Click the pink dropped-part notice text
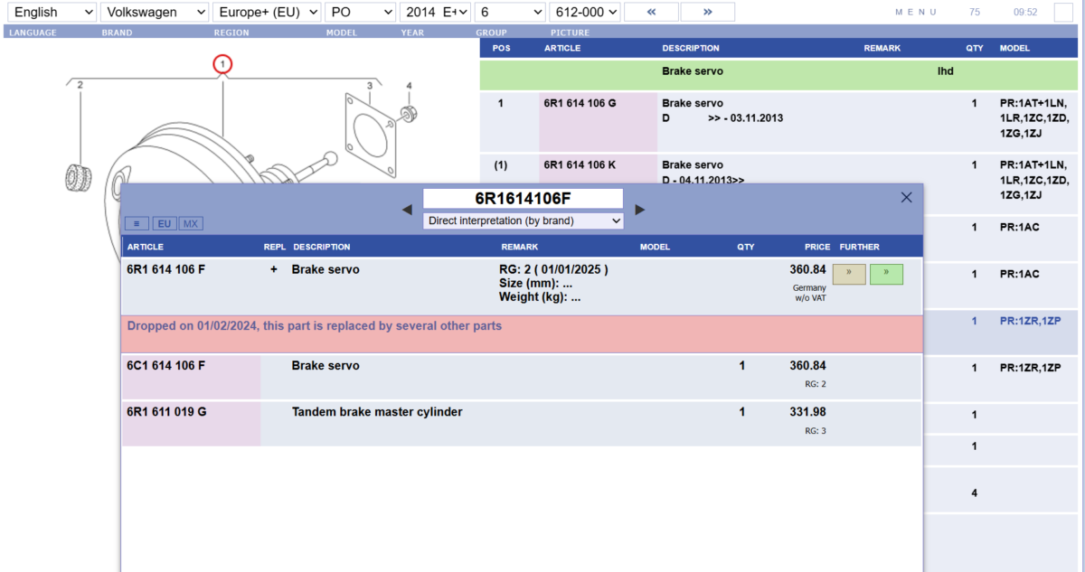The image size is (1085, 572). click(315, 325)
